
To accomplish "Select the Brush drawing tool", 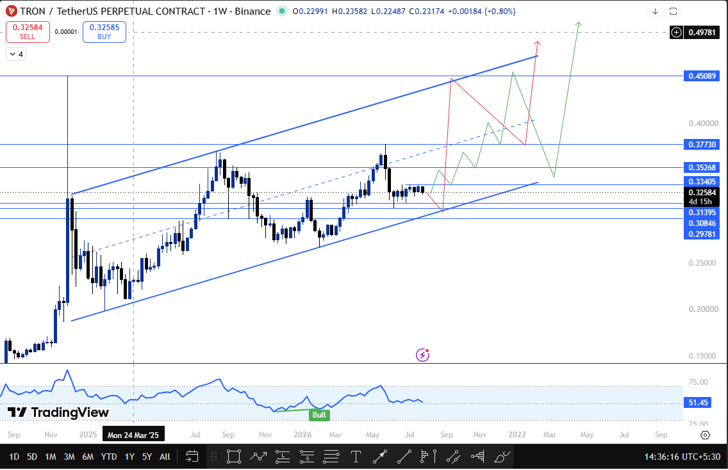I will pyautogui.click(x=502, y=457).
